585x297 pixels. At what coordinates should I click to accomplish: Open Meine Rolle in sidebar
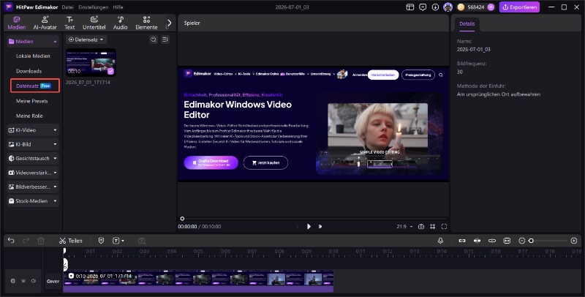29,116
